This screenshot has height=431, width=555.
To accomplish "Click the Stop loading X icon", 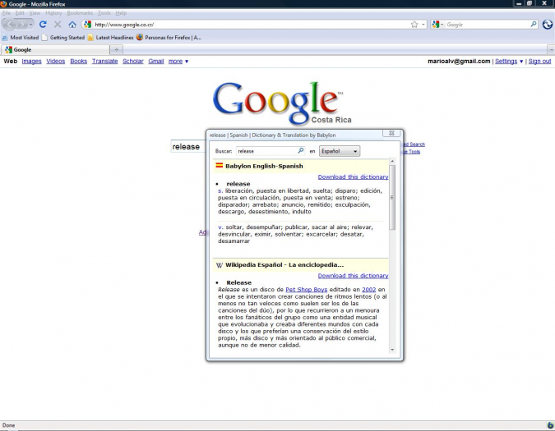I will (58, 25).
